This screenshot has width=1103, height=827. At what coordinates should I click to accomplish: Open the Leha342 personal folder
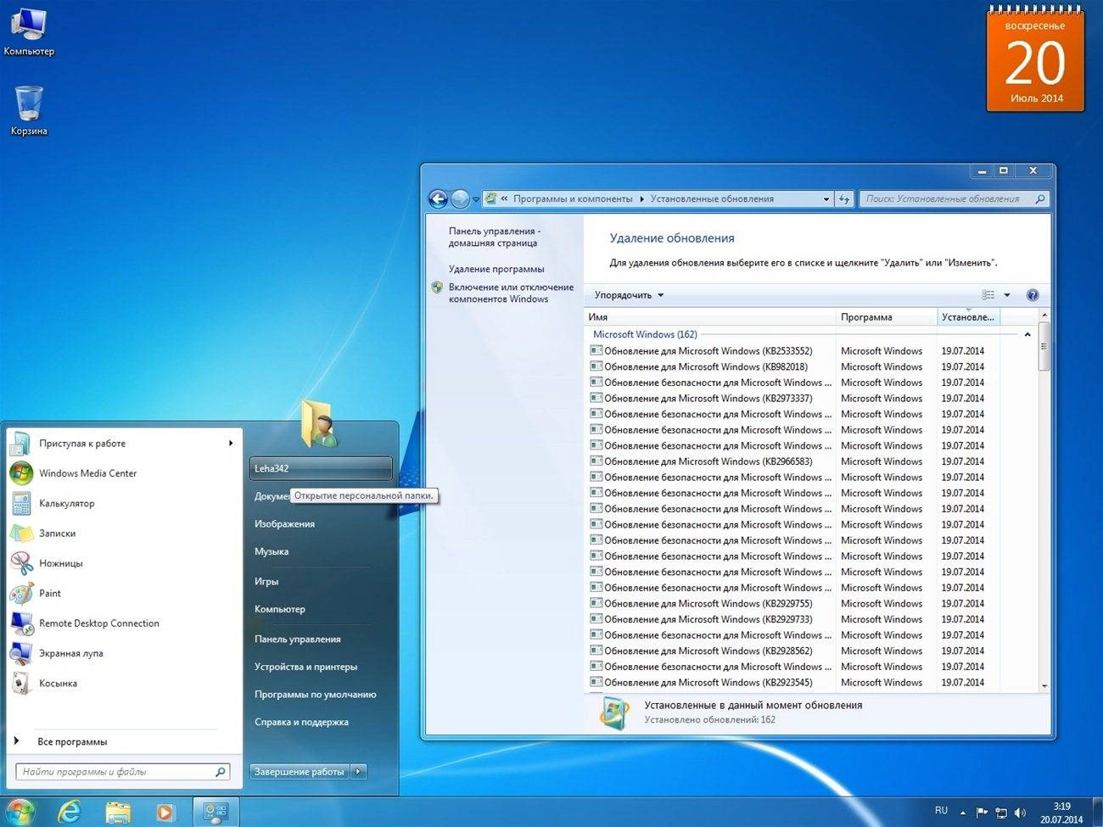click(x=321, y=468)
